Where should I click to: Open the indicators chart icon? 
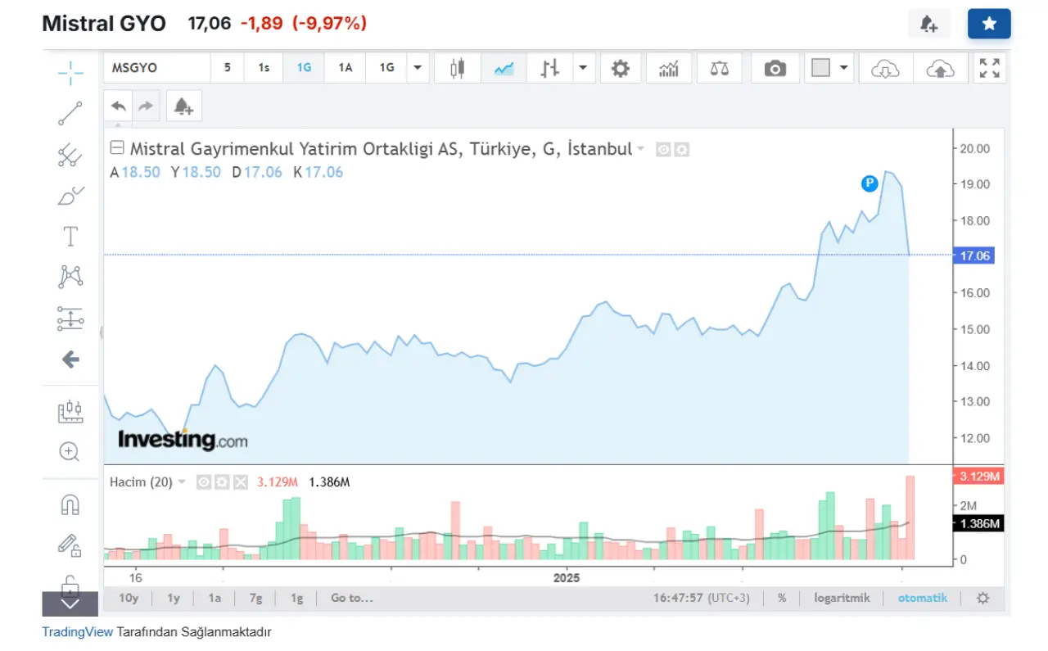click(x=669, y=68)
